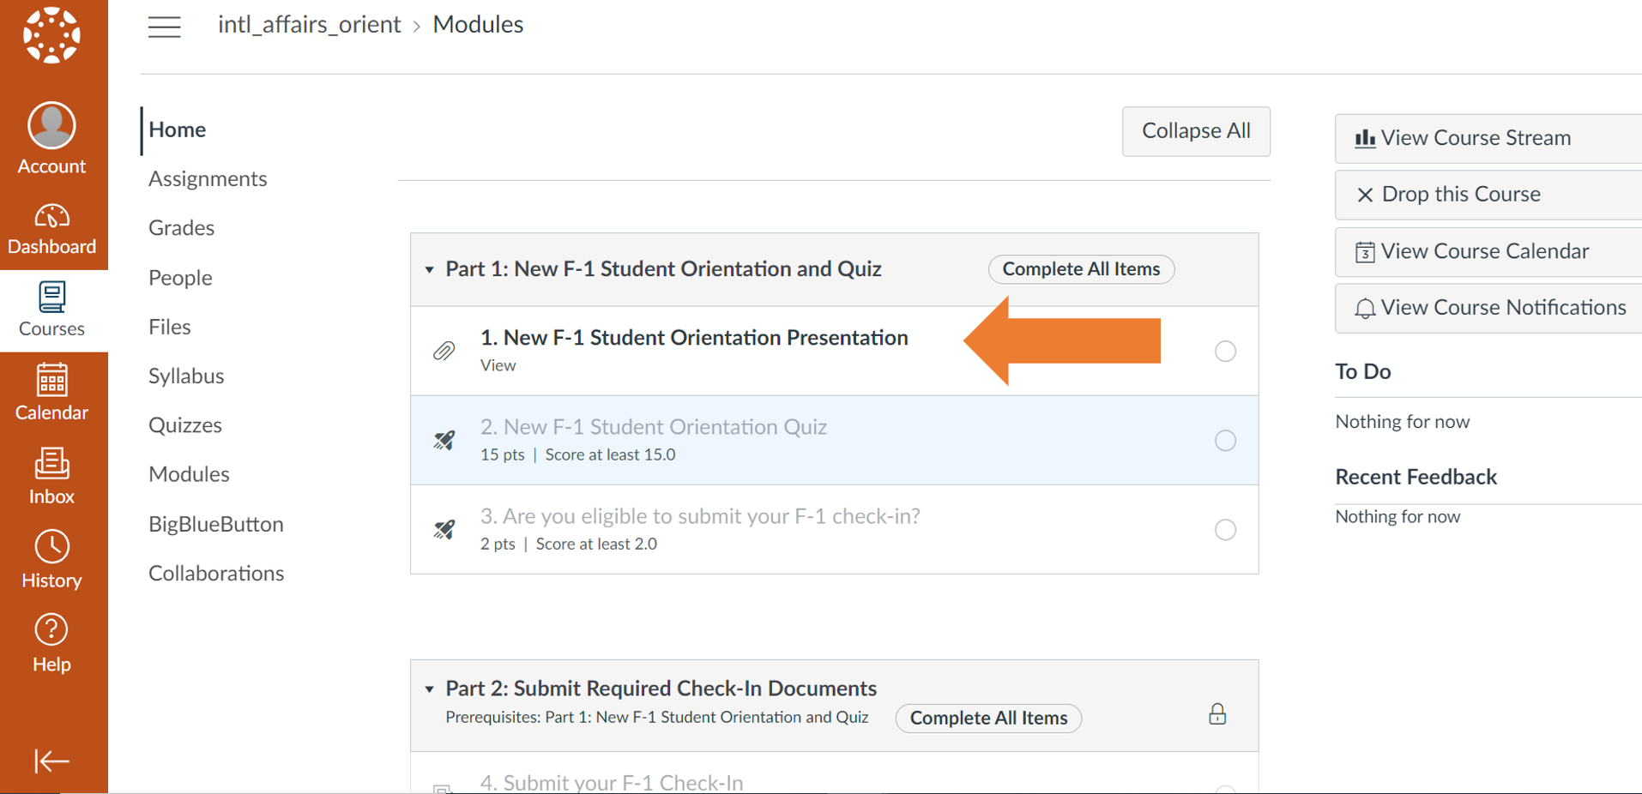Image resolution: width=1642 pixels, height=794 pixels.
Task: Open New F-1 Student Orientation Presentation link
Action: pos(693,338)
